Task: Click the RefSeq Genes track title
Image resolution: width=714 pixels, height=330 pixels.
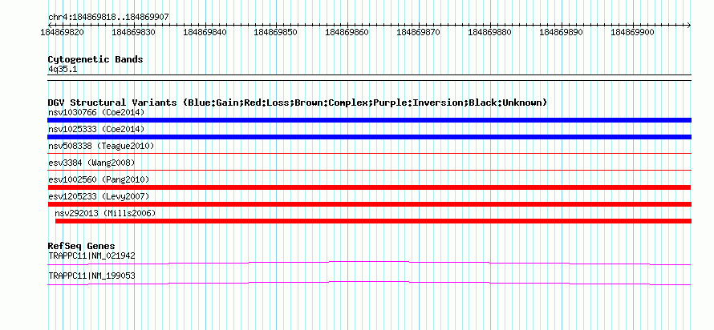Action: 81,247
